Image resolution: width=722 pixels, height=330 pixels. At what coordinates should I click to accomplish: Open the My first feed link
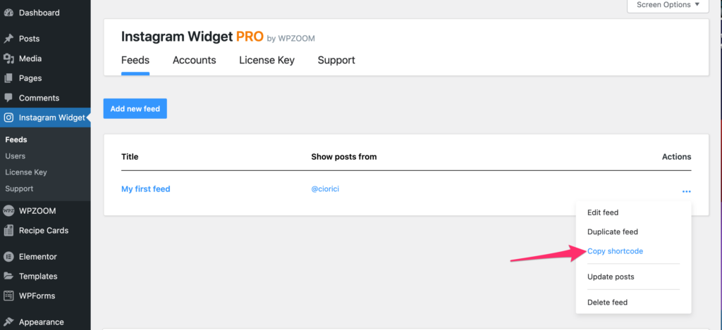point(145,189)
